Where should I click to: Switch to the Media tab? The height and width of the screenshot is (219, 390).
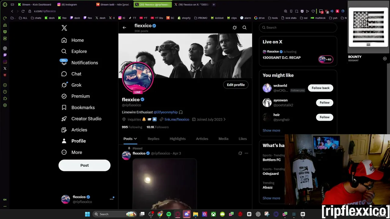[223, 139]
